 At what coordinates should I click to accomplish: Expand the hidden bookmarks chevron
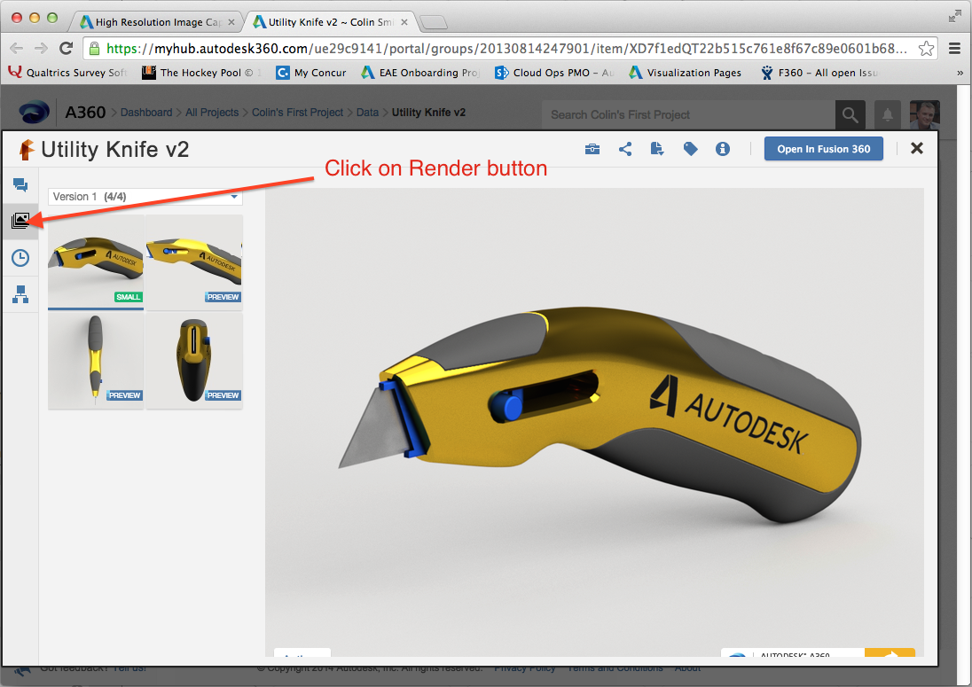coord(960,72)
